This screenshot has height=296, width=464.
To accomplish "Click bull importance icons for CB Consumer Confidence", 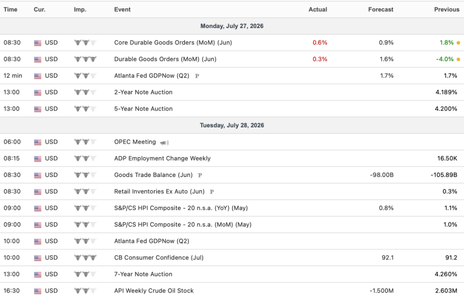I will [85, 258].
